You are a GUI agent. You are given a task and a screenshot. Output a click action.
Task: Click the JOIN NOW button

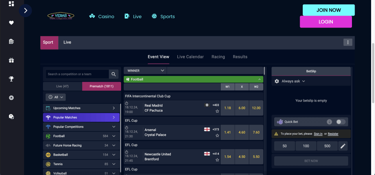click(x=329, y=10)
